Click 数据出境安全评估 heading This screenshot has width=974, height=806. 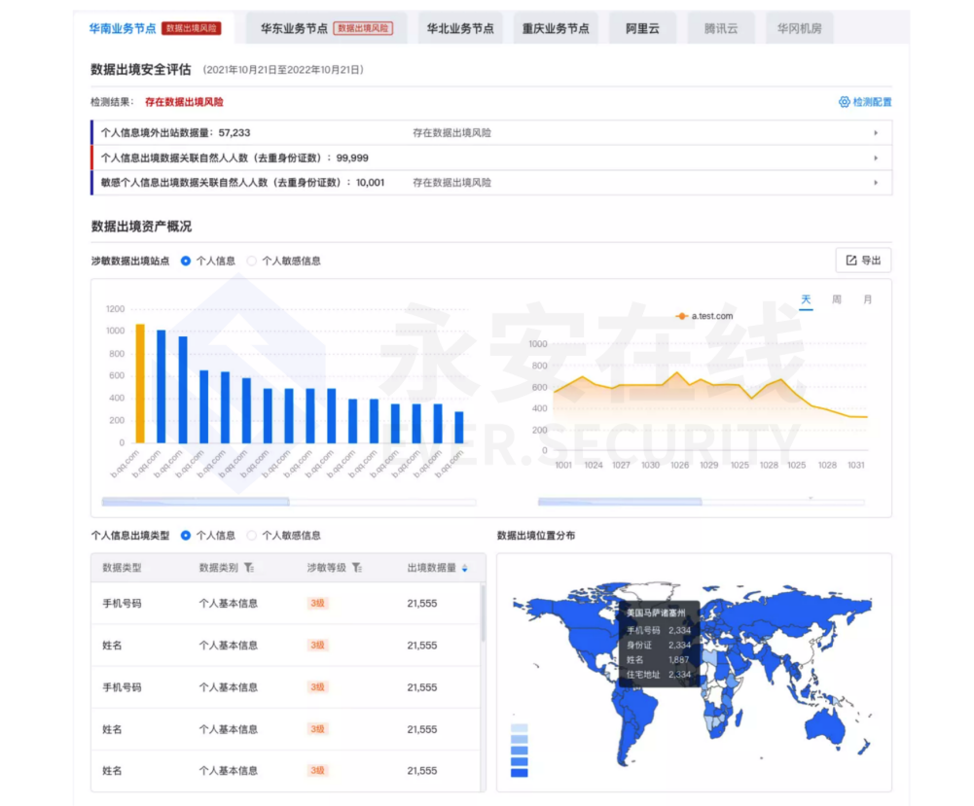click(x=141, y=69)
